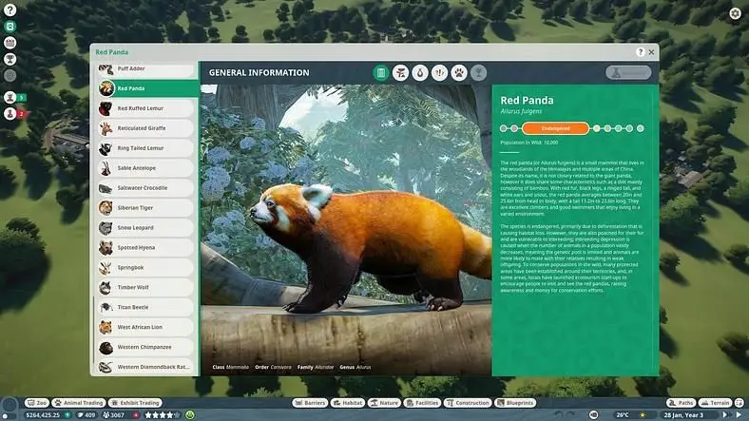749x421 pixels.
Task: Select Springbok in the animal list
Action: 145,268
